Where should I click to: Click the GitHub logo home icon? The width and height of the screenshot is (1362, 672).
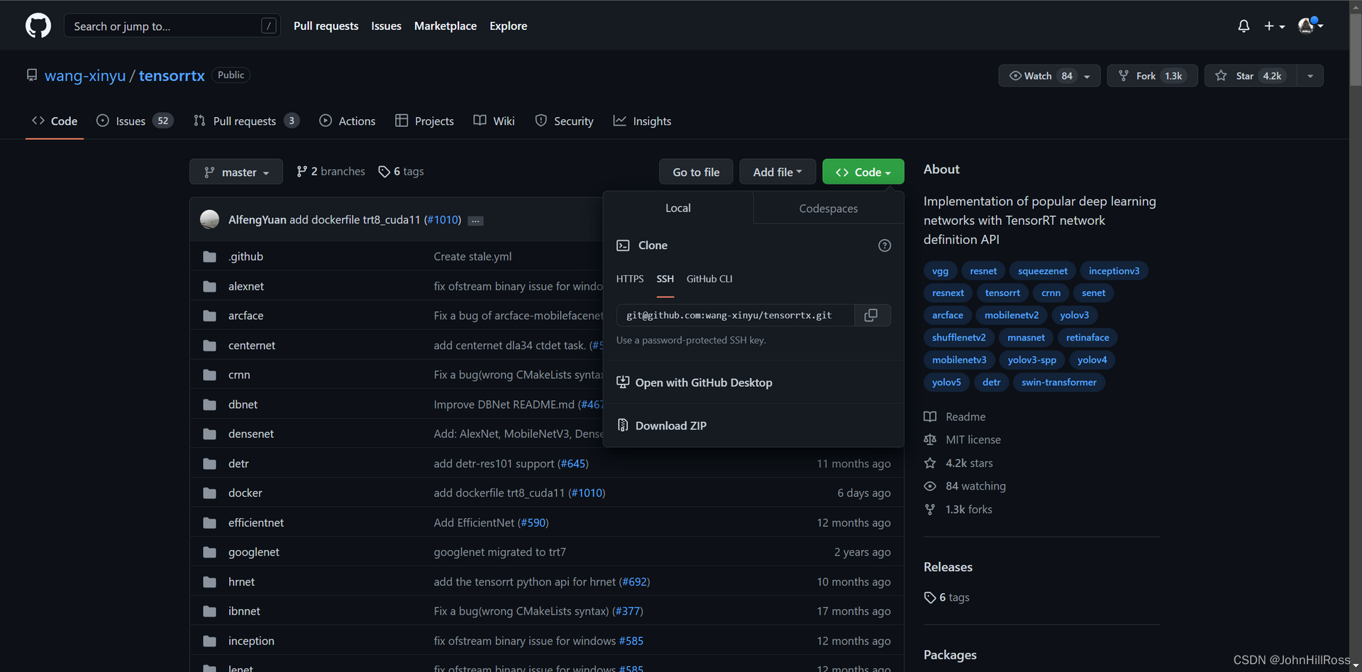click(x=38, y=26)
